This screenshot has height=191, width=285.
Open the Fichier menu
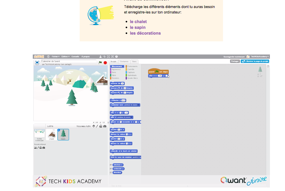coord(56,56)
